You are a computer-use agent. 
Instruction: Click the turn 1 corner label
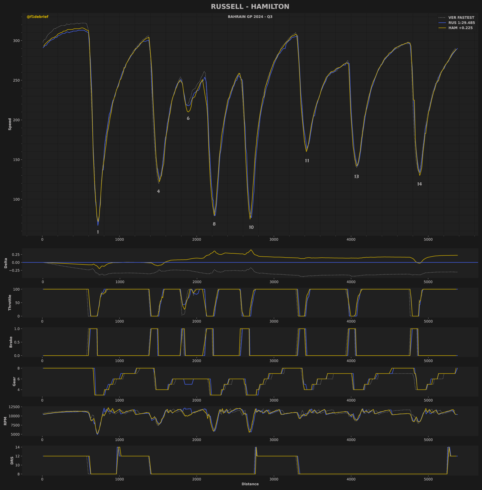(x=98, y=232)
